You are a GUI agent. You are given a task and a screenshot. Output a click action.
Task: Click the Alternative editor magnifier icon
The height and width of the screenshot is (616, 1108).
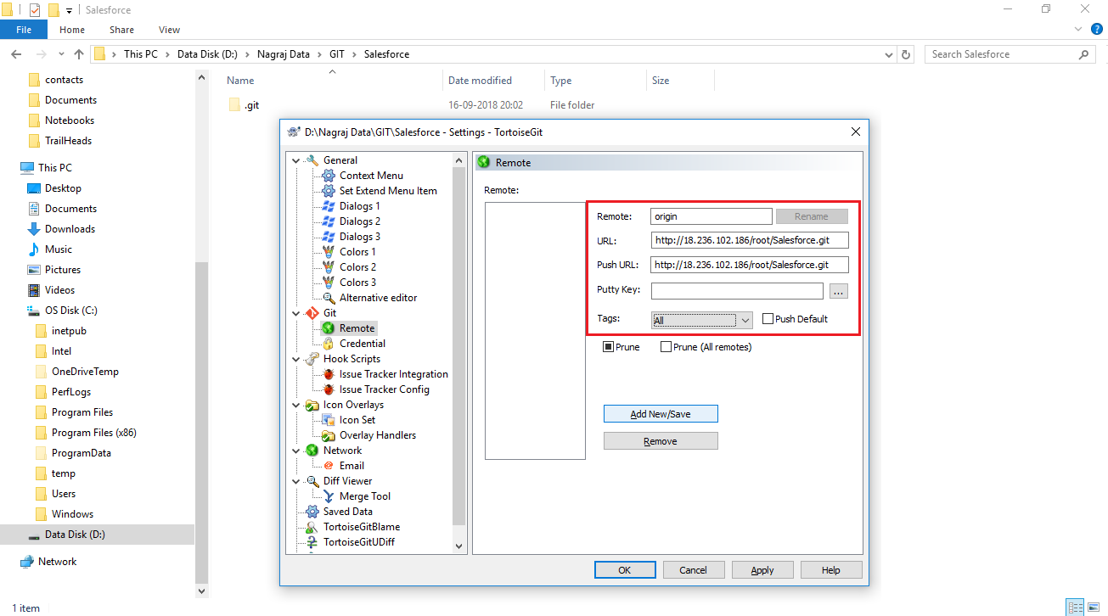(x=329, y=298)
